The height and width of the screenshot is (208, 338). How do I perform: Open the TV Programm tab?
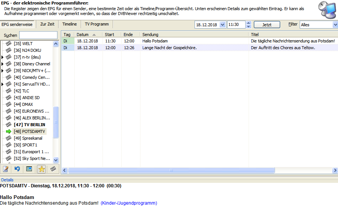(x=97, y=24)
